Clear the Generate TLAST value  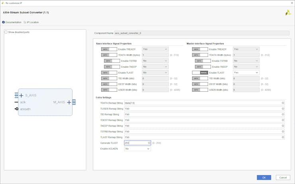pyautogui.click(x=149, y=143)
